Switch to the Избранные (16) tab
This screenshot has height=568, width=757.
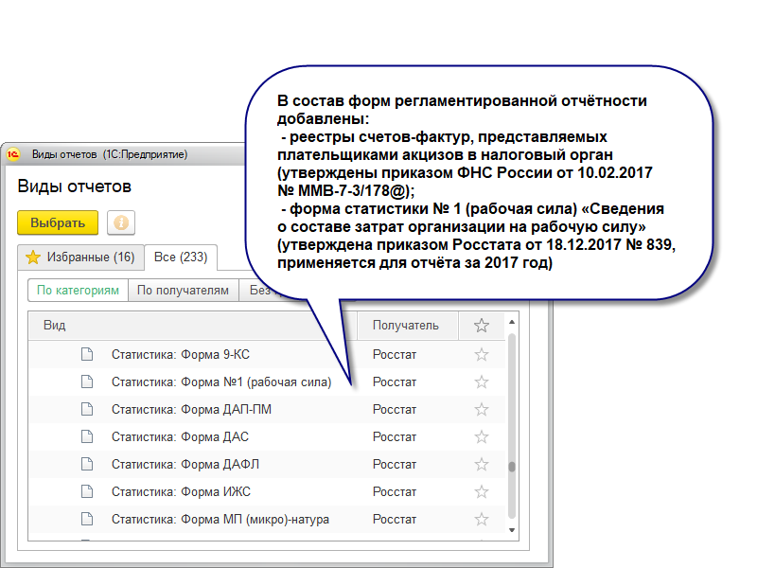coord(81,257)
